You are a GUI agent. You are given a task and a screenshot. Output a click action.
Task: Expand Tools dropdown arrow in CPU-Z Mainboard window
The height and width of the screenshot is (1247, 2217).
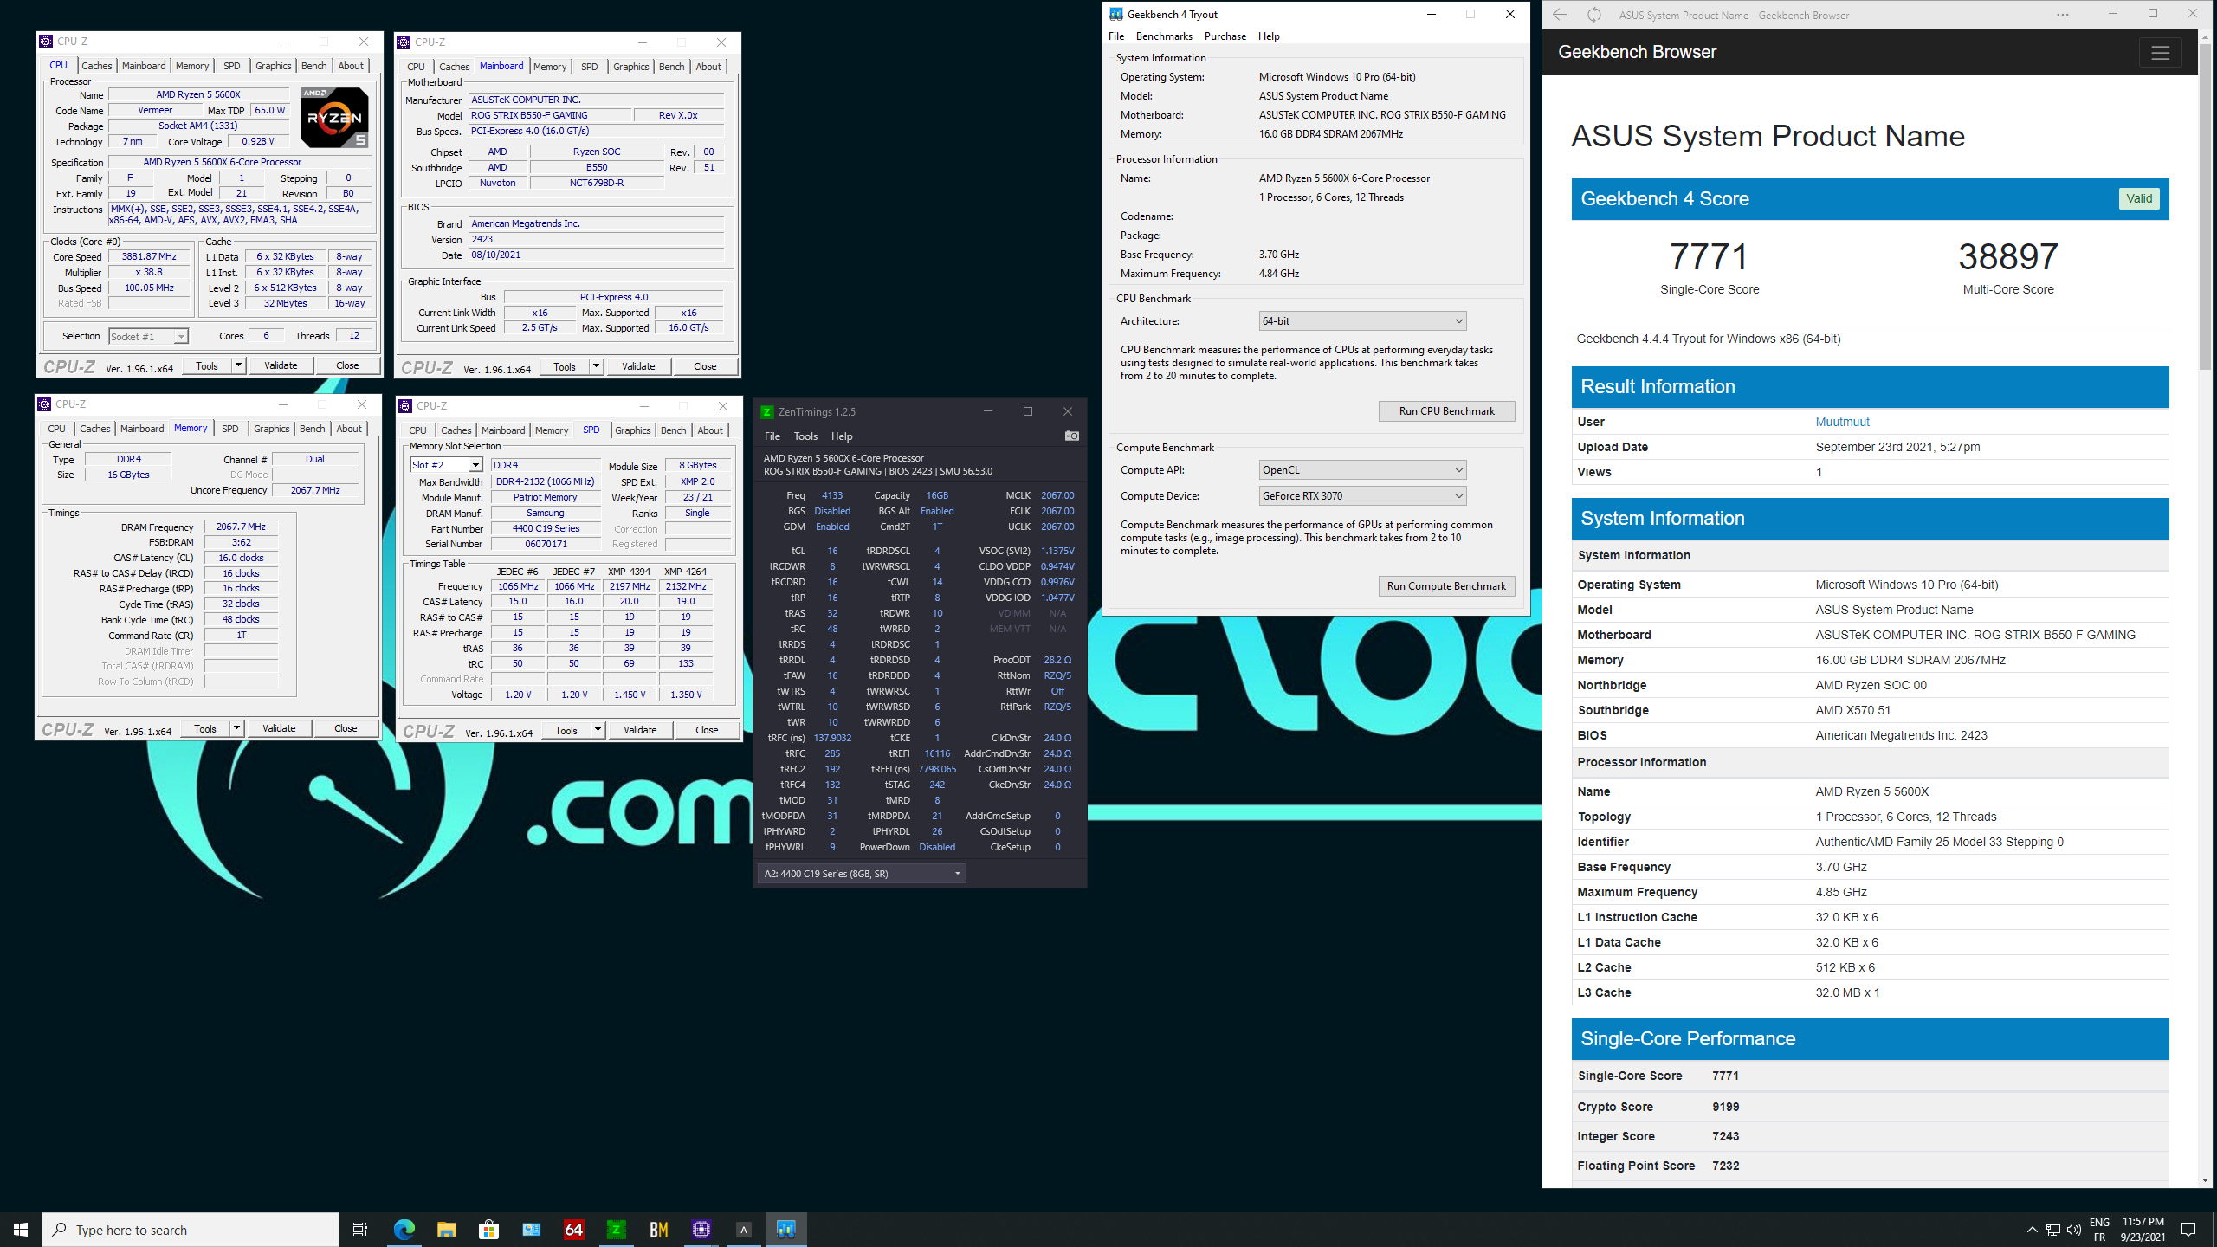point(596,366)
